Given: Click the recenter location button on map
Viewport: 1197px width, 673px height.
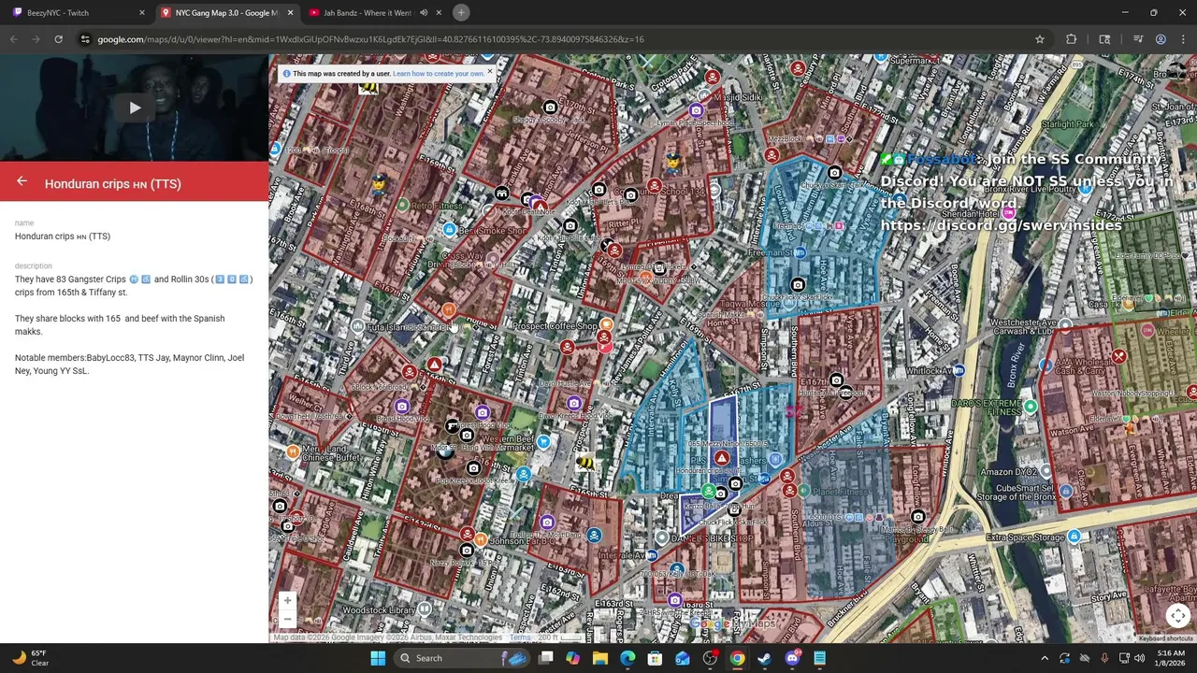Looking at the screenshot, I should [x=1177, y=615].
